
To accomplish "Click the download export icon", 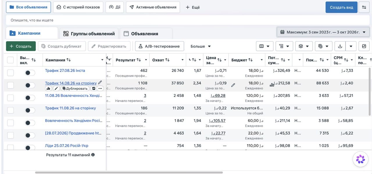I will [x=340, y=46].
